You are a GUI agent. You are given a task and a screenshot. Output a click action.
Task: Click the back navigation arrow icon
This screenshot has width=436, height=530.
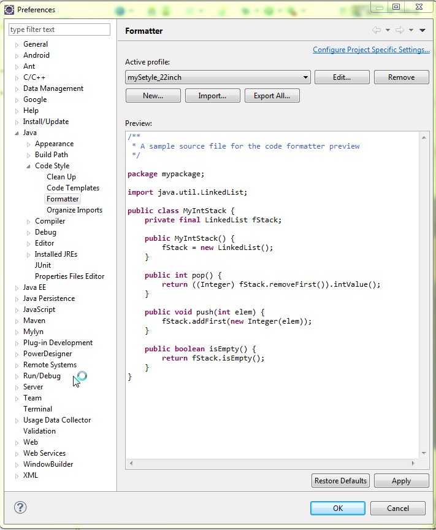click(x=377, y=30)
